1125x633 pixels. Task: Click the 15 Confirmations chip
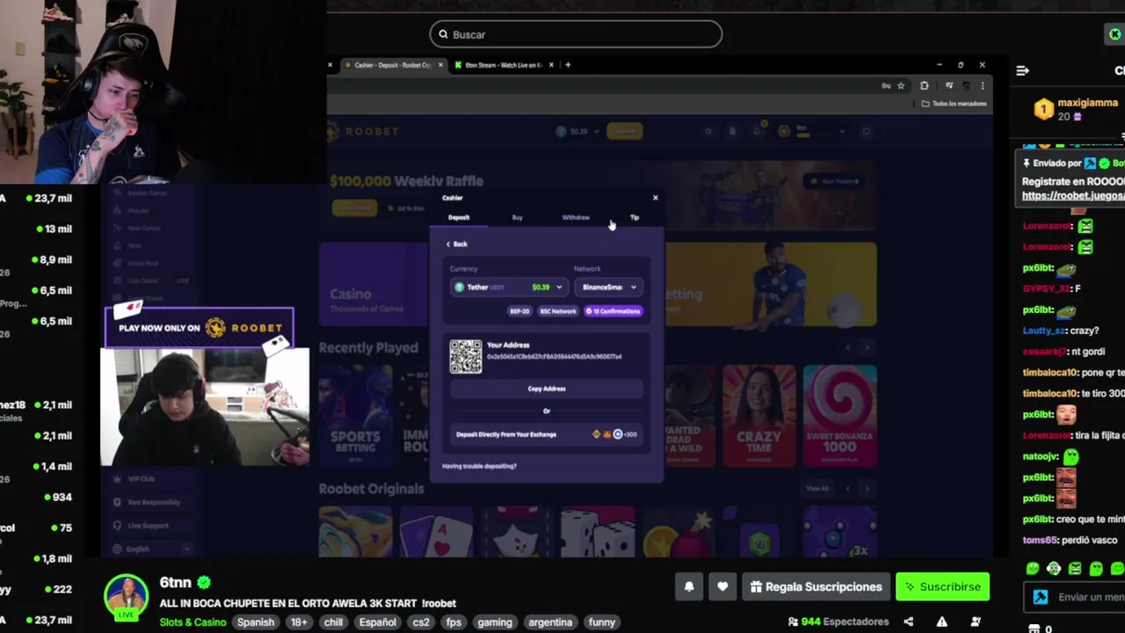pyautogui.click(x=613, y=311)
